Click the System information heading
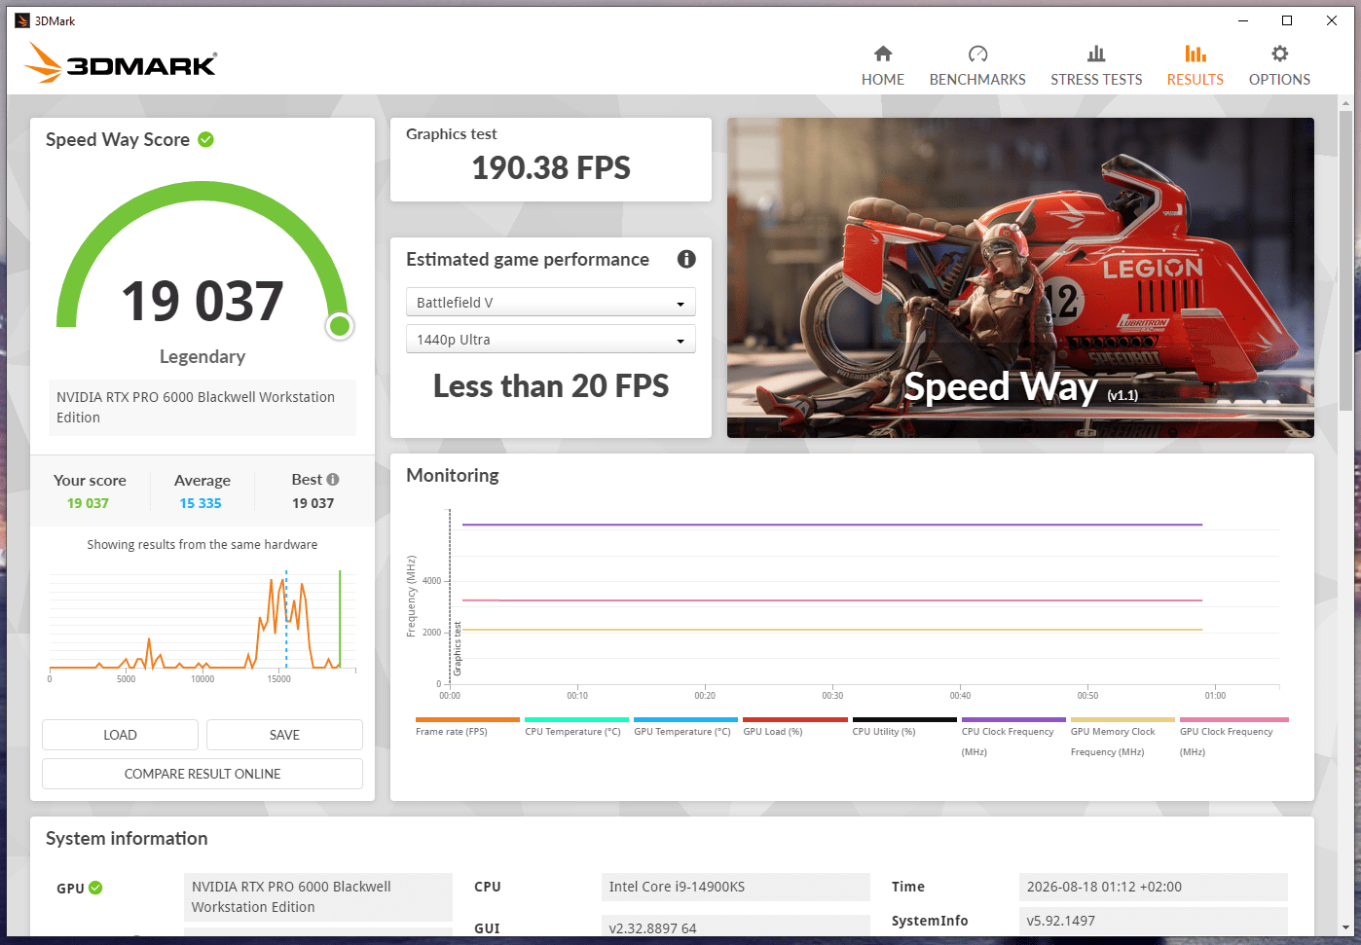This screenshot has height=945, width=1361. click(127, 838)
